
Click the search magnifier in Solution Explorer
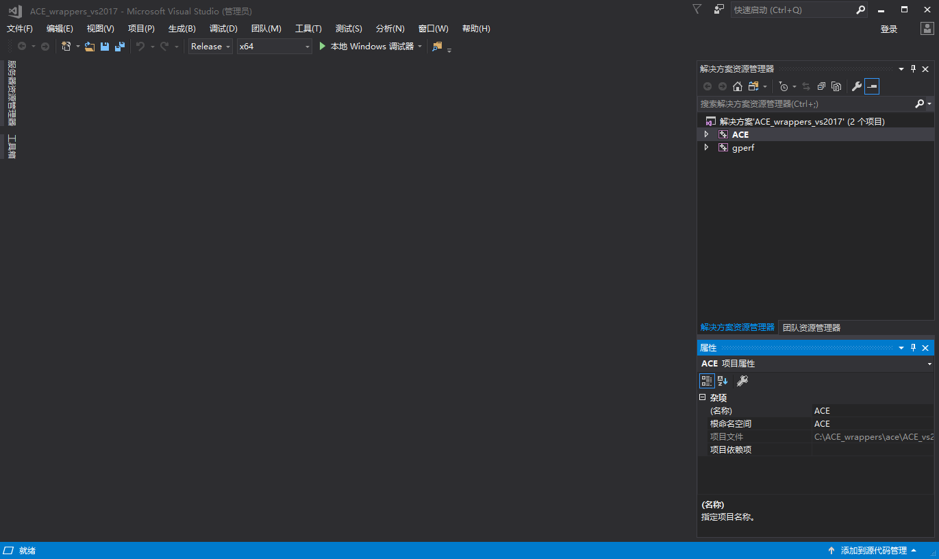[x=920, y=104]
